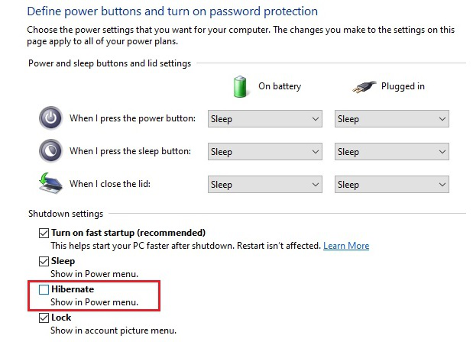Viewport: 473px width, 345px height.
Task: Click 'Turn on fast startup (recommended)' label
Action: 128,233
